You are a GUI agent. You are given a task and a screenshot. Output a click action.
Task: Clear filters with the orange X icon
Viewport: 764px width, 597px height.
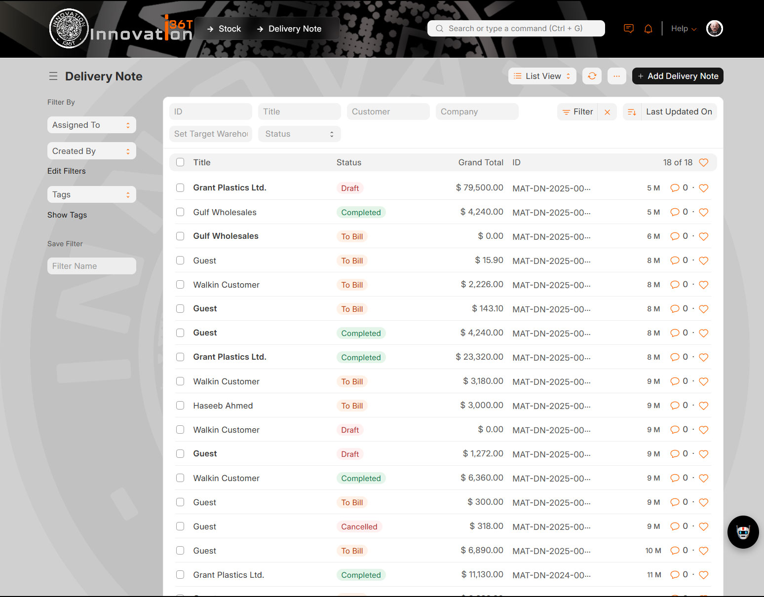pyautogui.click(x=607, y=112)
